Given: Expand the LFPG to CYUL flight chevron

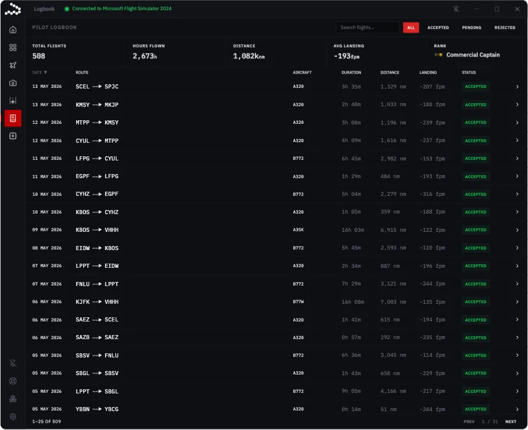Looking at the screenshot, I should pyautogui.click(x=517, y=158).
